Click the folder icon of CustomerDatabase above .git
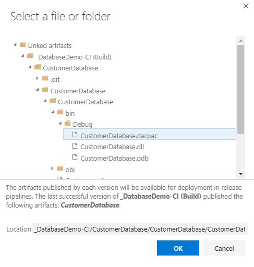 38,67
